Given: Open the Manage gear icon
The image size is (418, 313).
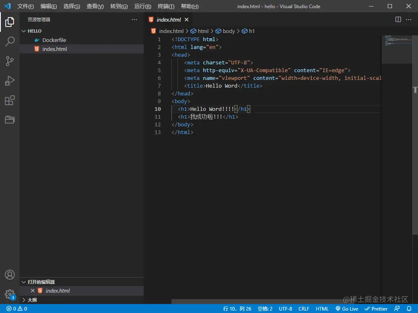Looking at the screenshot, I should (10, 294).
